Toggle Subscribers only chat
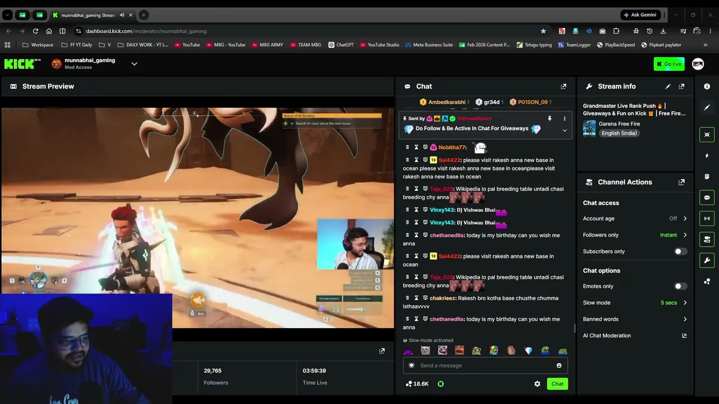 pyautogui.click(x=680, y=251)
